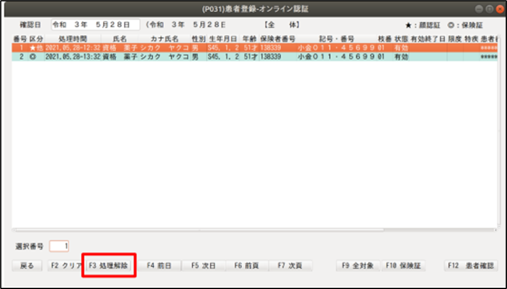
Task: Click the 処理時間 column header
Action: [73, 39]
